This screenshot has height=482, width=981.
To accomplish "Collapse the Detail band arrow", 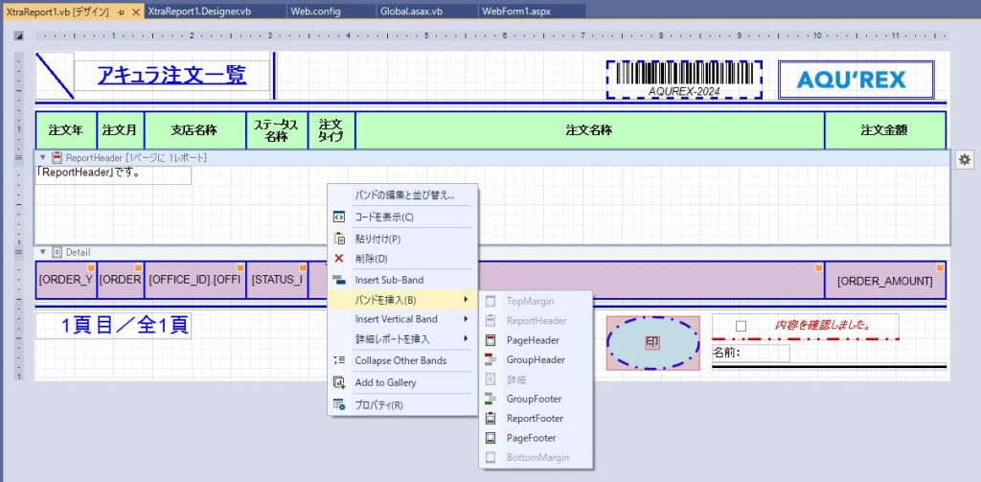I will coord(42,252).
